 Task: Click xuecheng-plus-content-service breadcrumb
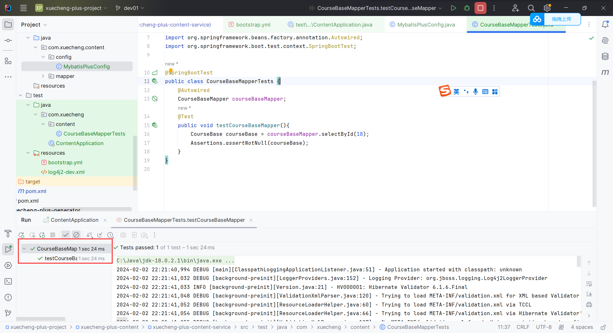[x=189, y=327]
